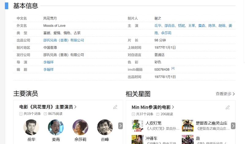The image size is (245, 144).
Task: Open 楚留香之幽灵山庄 movie poster thumbnail
Action: [x=188, y=126]
